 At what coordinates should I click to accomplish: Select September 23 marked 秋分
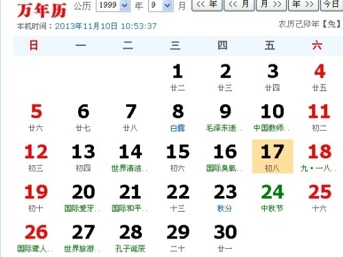225,198
